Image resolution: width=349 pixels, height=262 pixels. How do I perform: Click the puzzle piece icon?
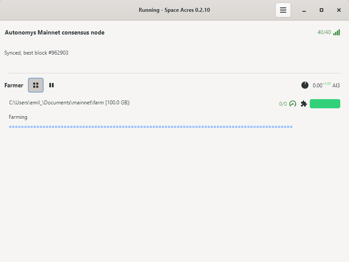[304, 103]
